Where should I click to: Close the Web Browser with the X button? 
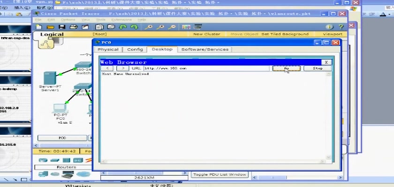326,62
